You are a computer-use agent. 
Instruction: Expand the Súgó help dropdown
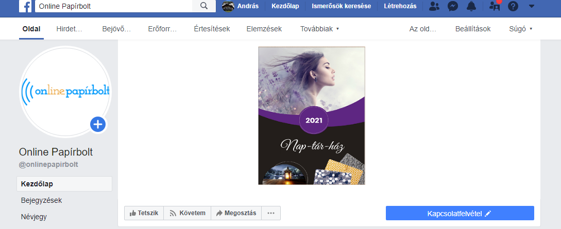521,29
